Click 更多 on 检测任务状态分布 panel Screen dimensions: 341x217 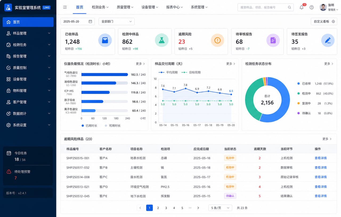coord(329,64)
